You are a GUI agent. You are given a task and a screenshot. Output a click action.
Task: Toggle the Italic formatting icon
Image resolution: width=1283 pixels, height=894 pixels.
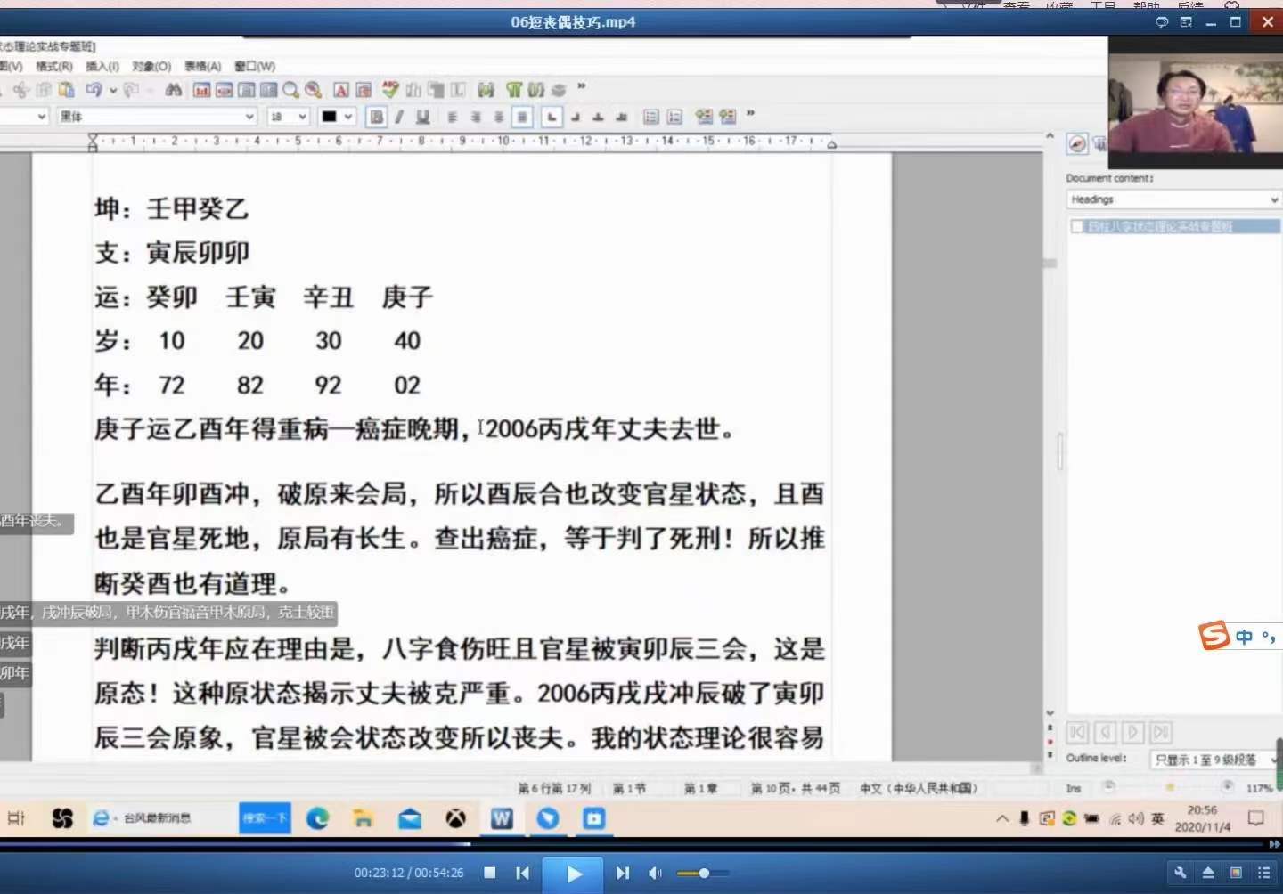tap(399, 117)
